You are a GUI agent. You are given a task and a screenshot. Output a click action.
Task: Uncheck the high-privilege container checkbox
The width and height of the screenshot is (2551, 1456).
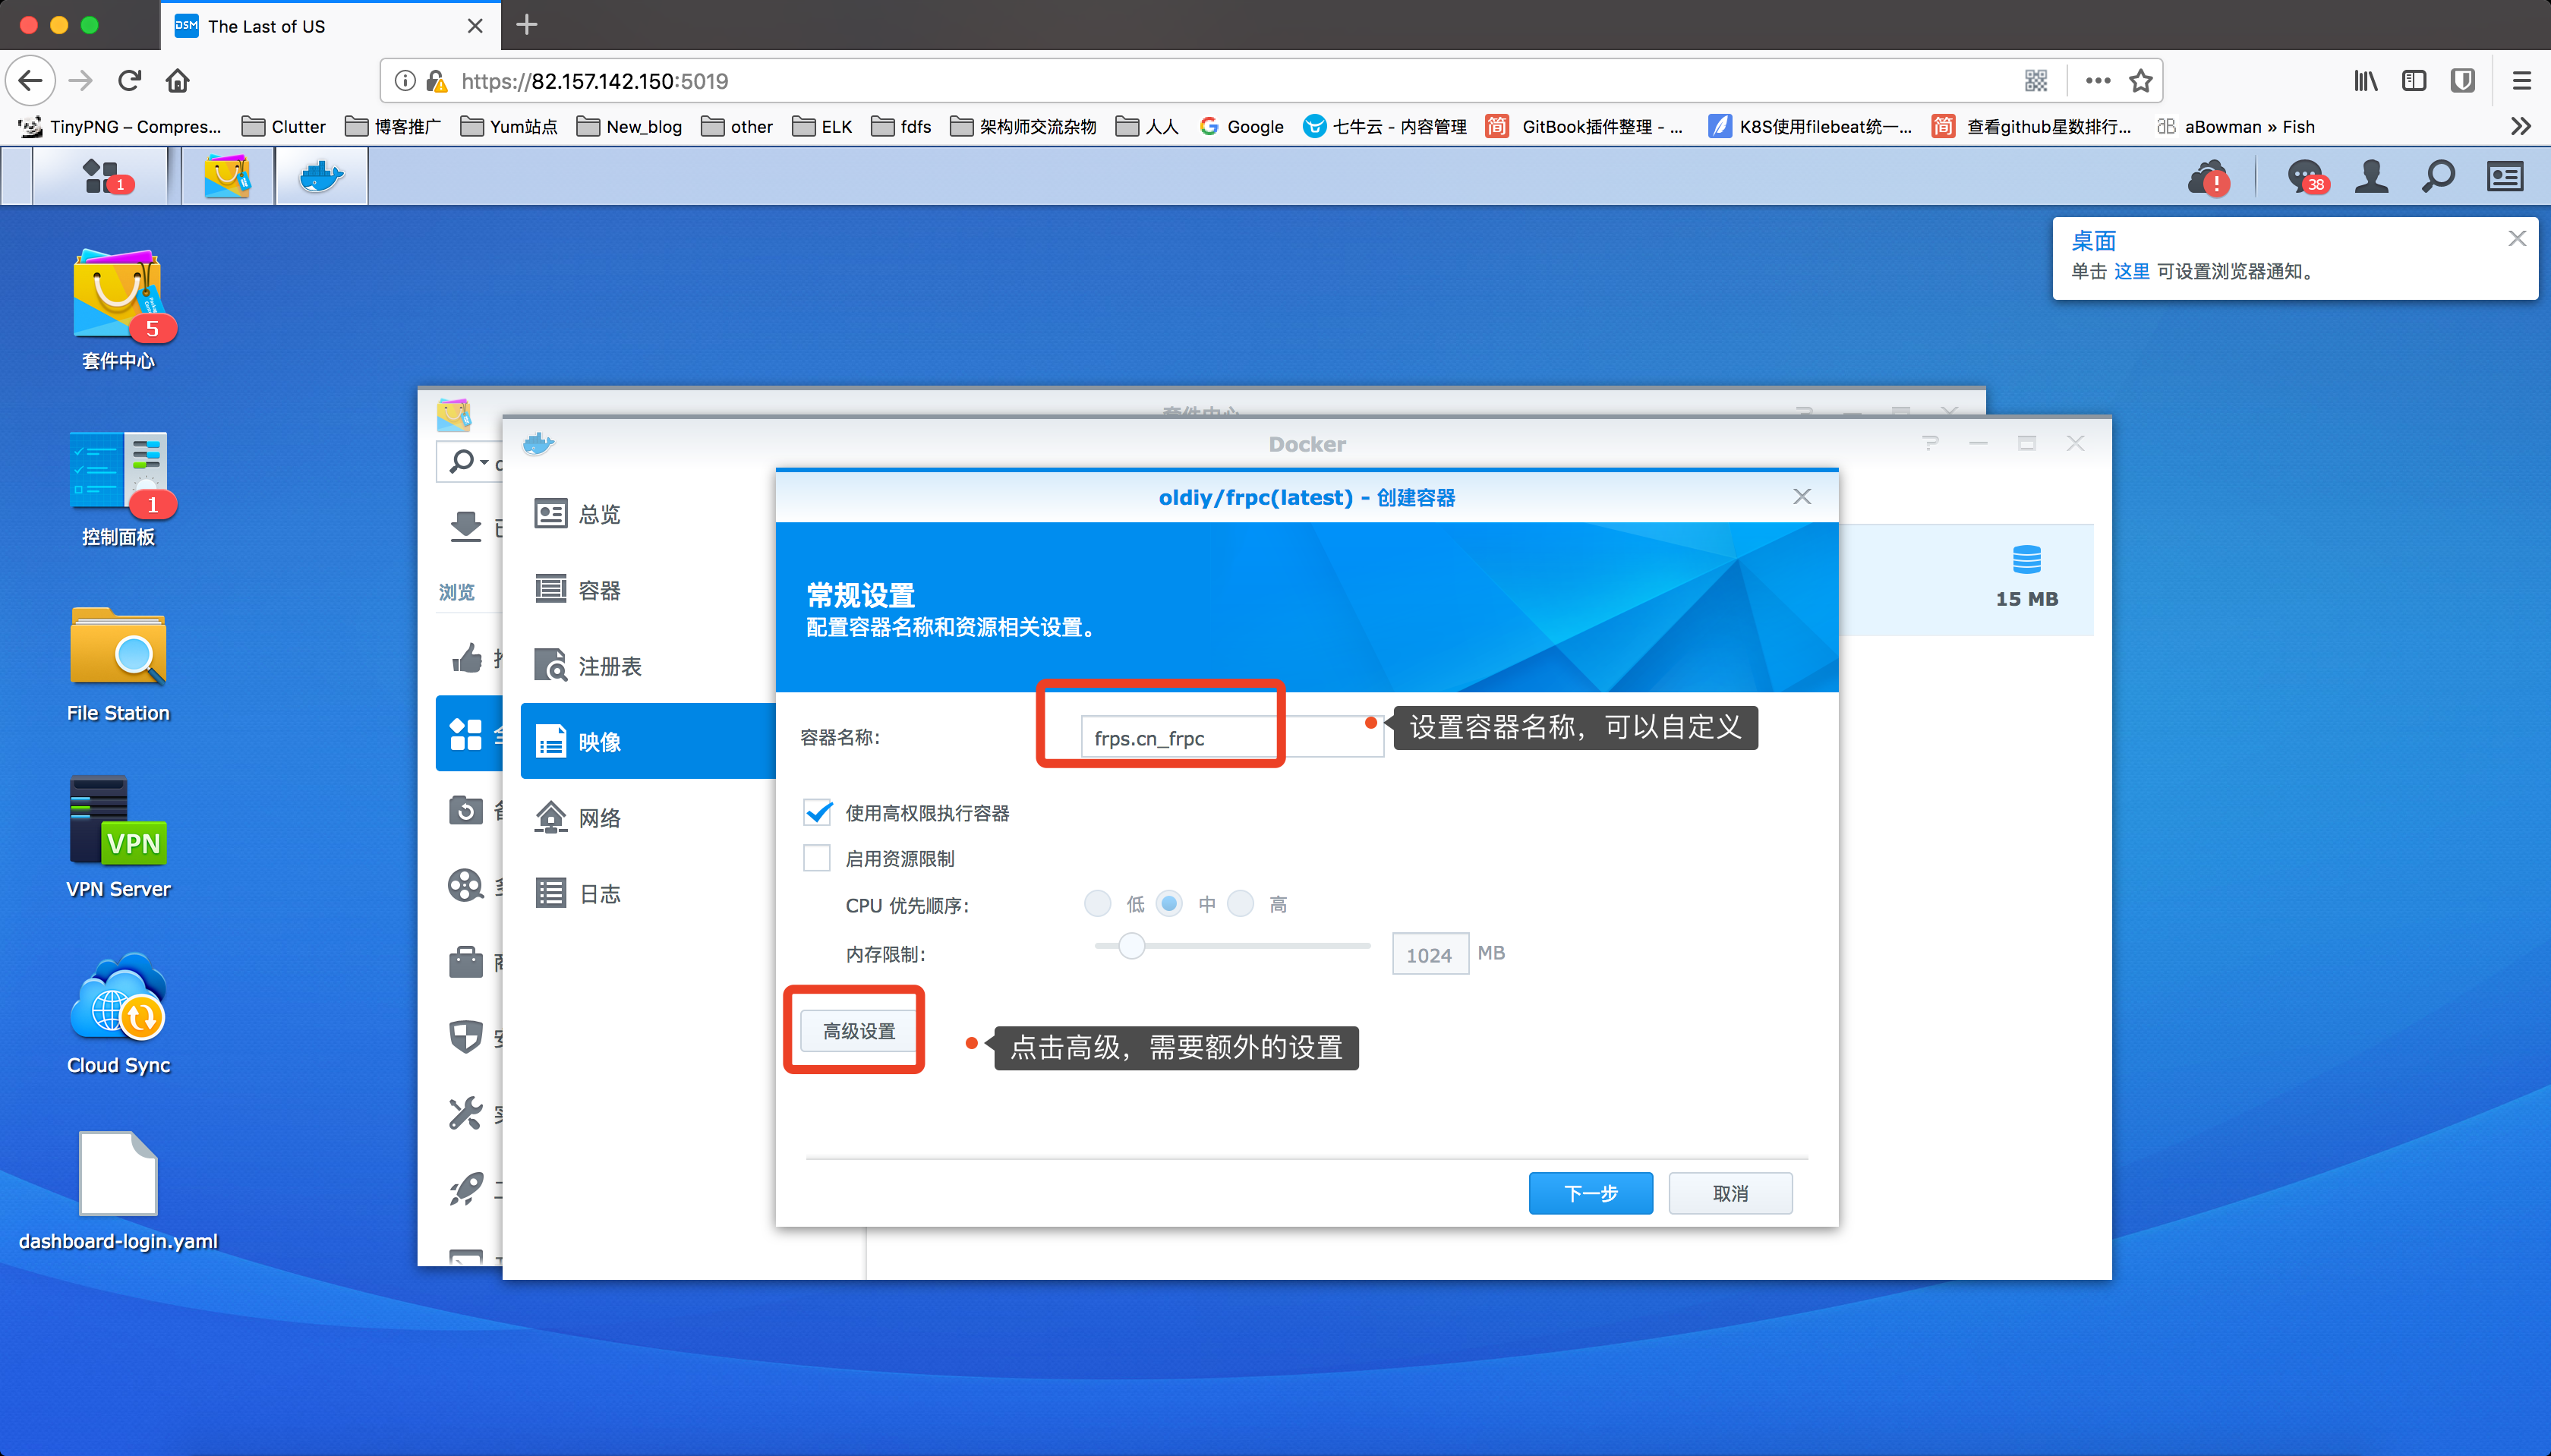(817, 813)
